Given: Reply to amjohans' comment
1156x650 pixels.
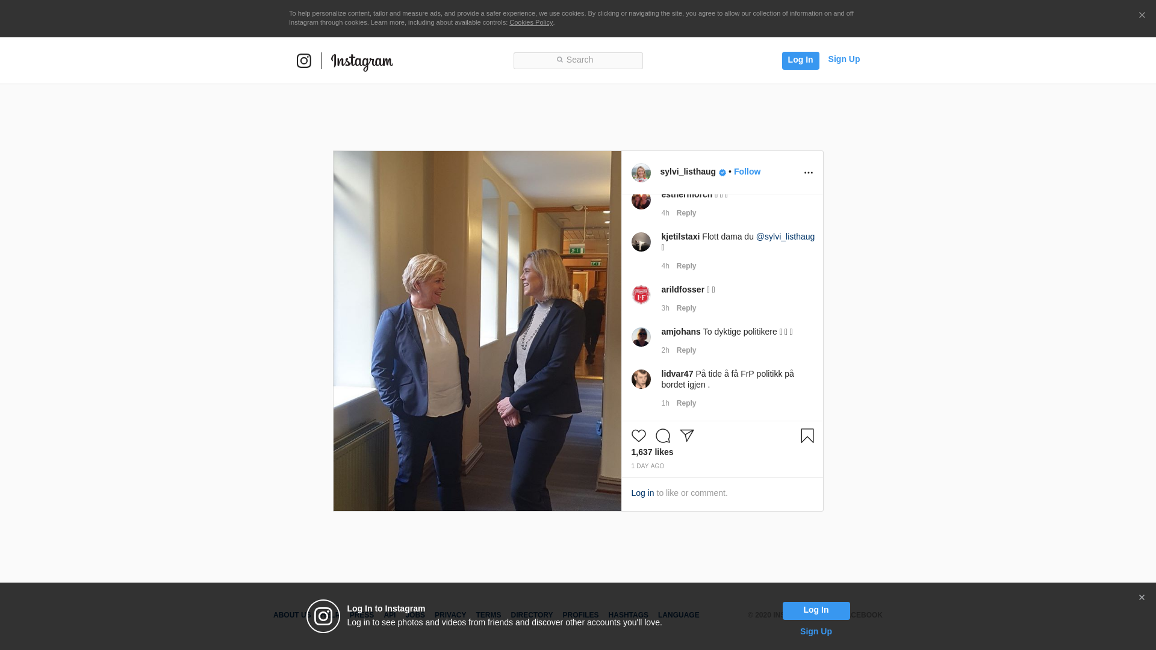Looking at the screenshot, I should [x=686, y=350].
